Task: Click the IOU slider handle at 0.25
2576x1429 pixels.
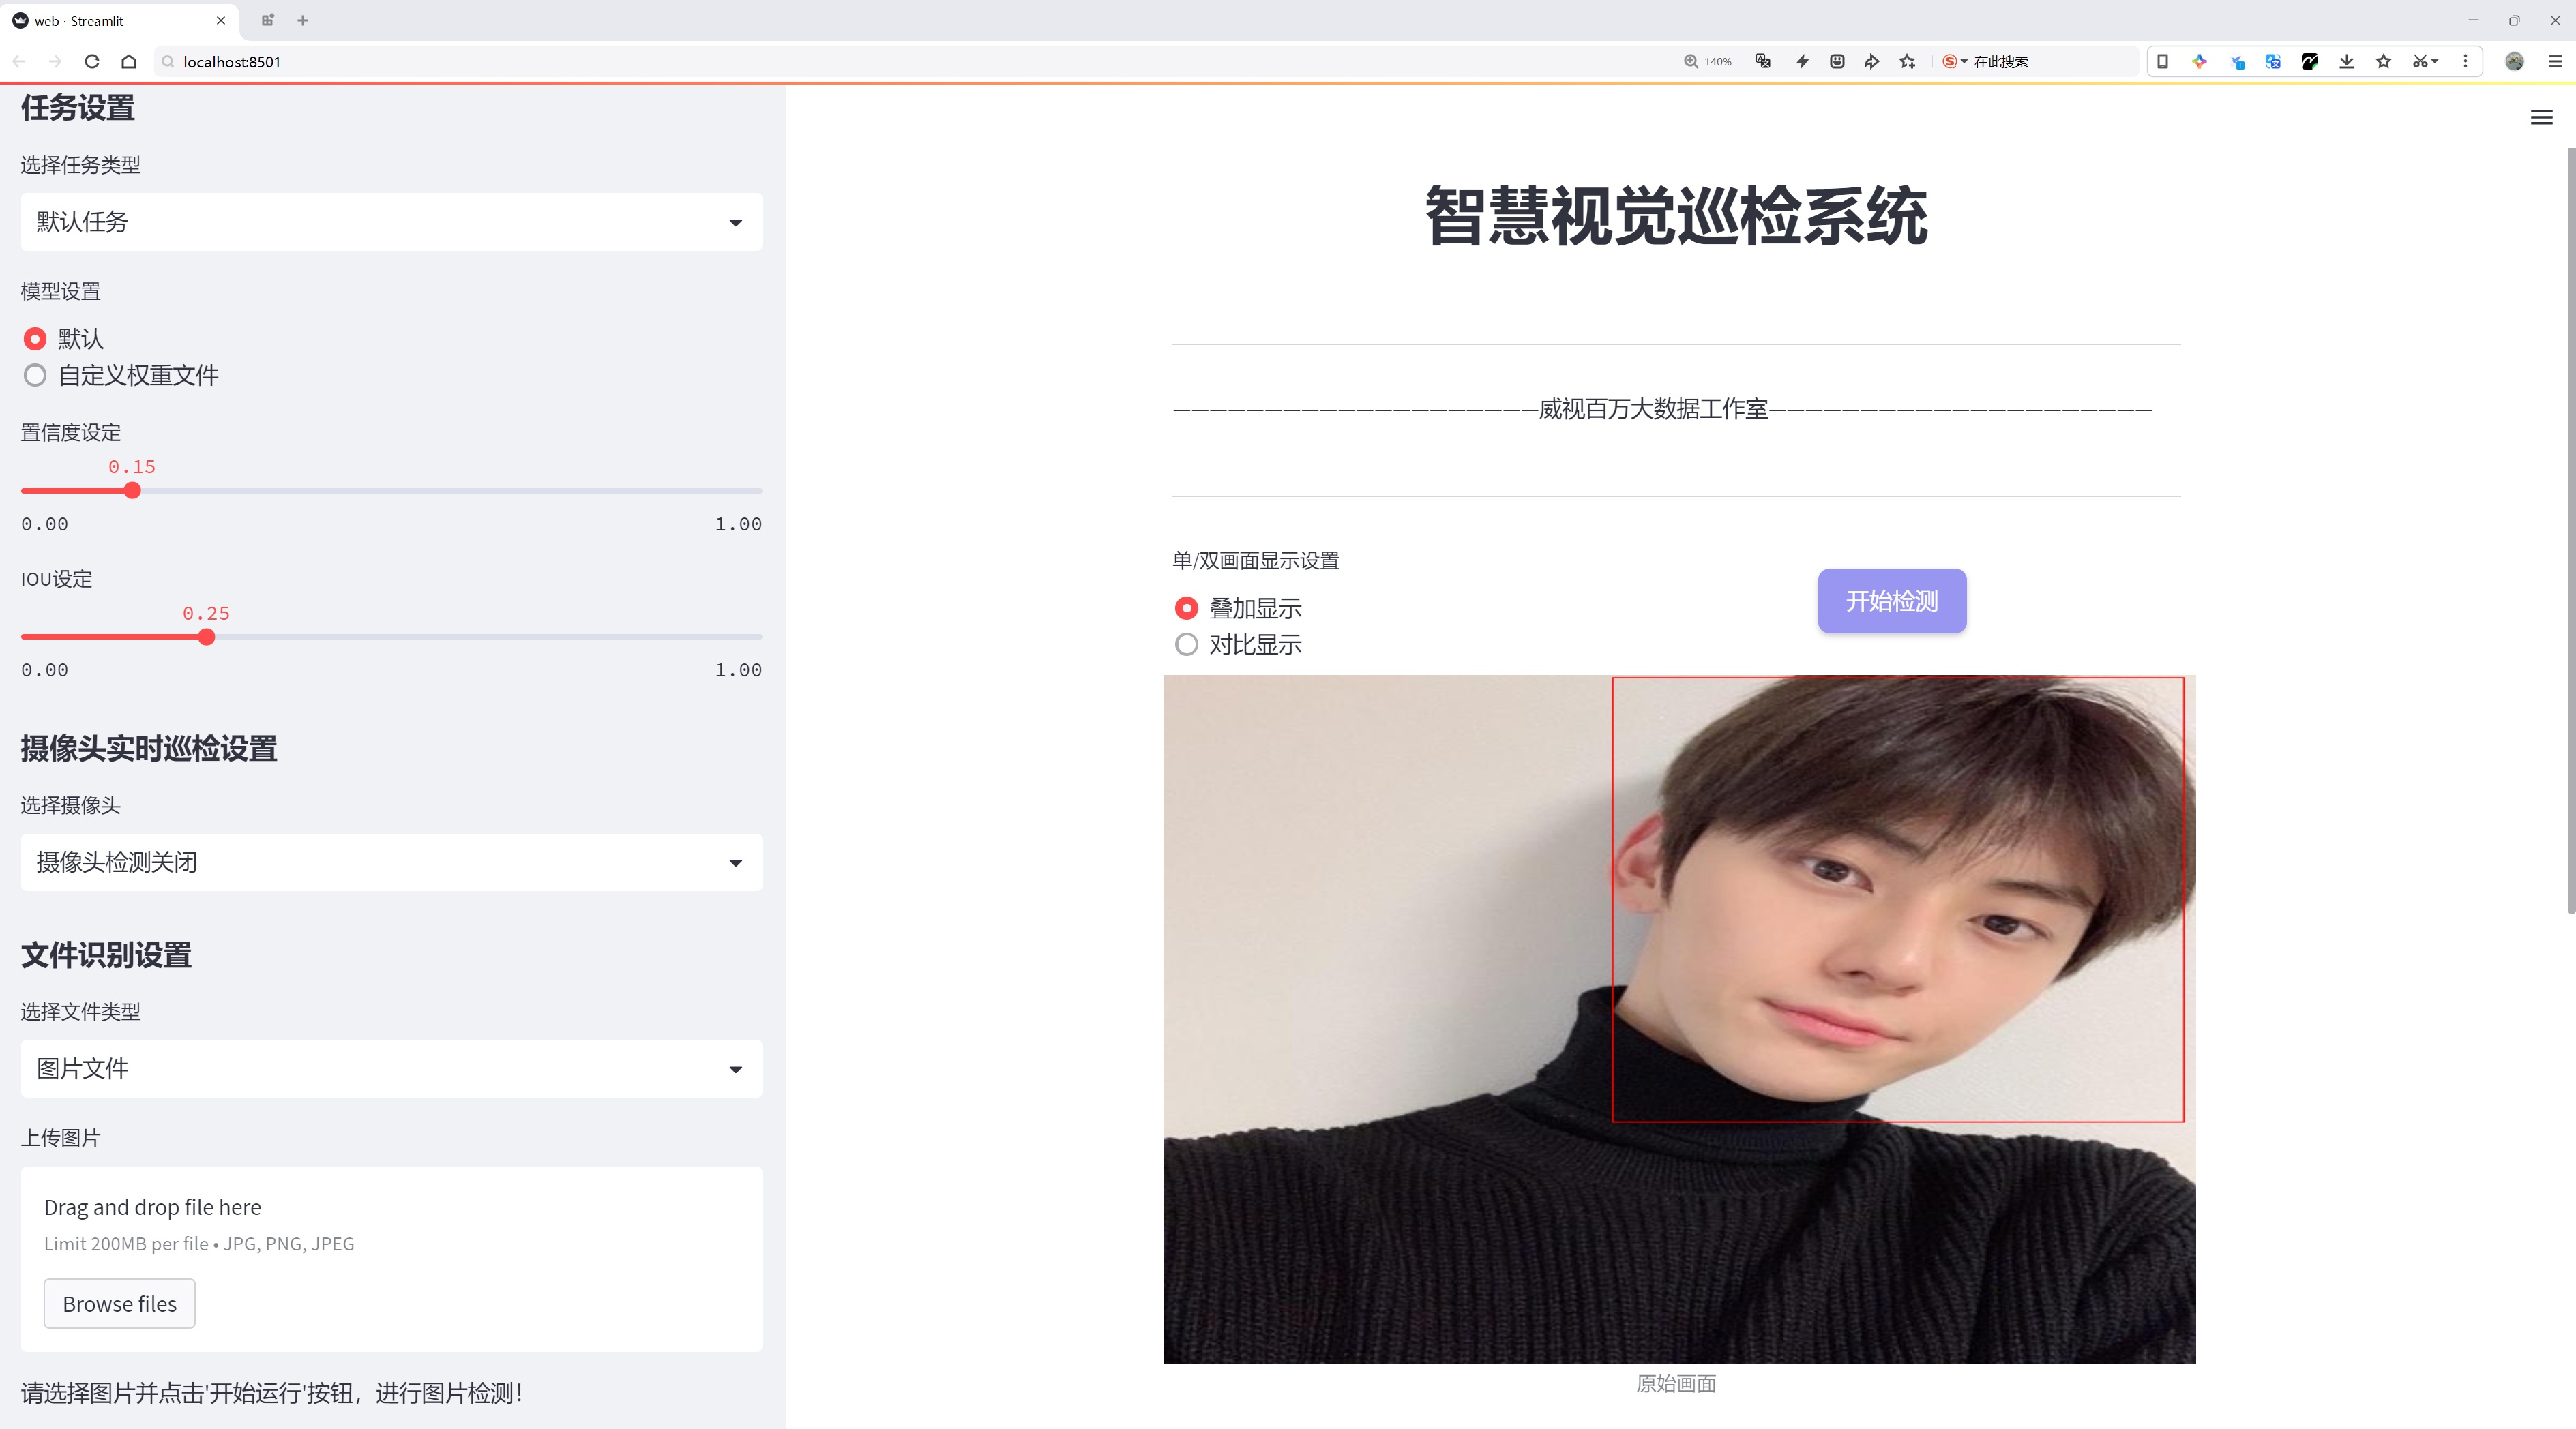Action: coord(206,637)
